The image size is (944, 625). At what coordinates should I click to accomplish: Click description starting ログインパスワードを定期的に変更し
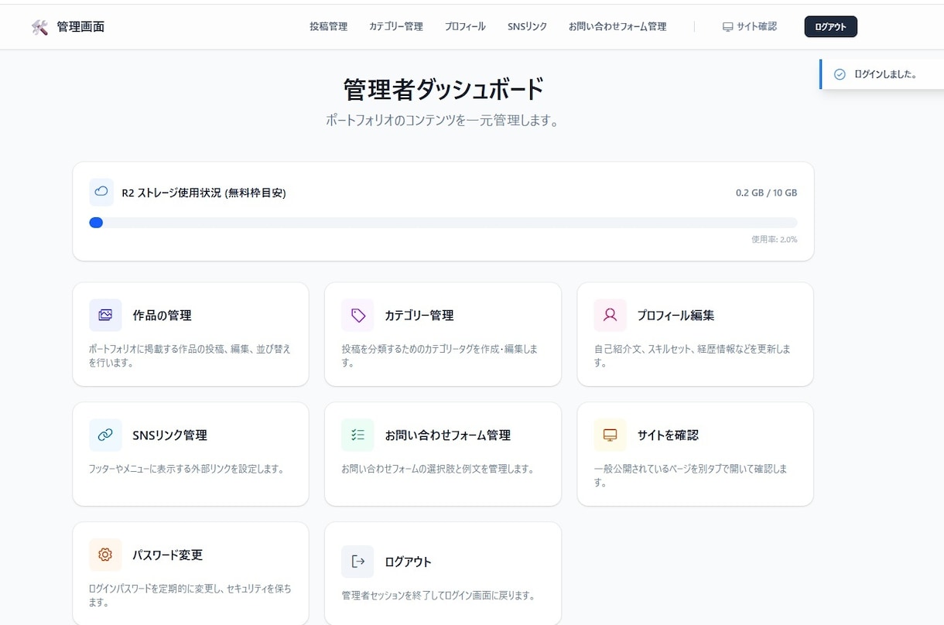tap(190, 596)
